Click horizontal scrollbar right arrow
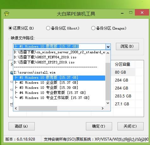Screen dimensions: 150x145 coord(103,108)
